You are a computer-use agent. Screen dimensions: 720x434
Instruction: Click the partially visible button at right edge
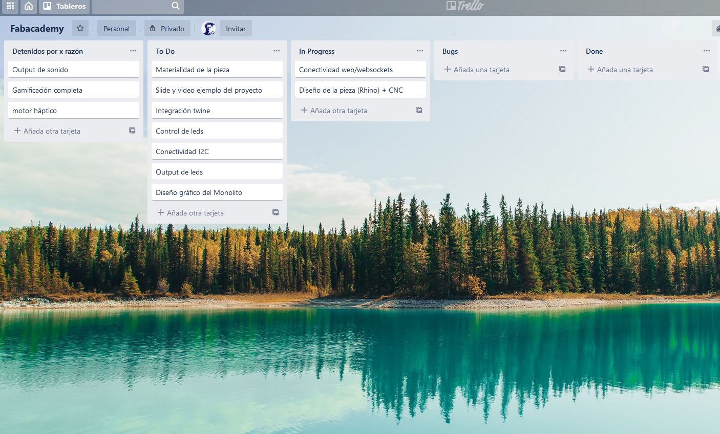click(x=716, y=29)
